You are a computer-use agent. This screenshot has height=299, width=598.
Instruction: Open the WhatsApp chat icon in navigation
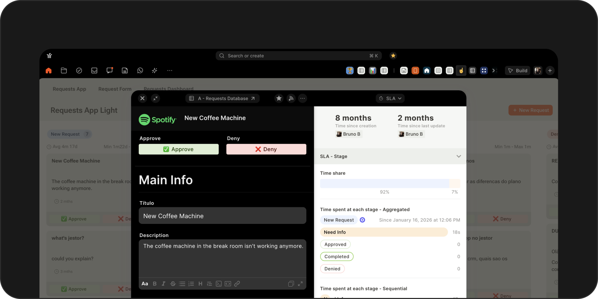click(140, 71)
